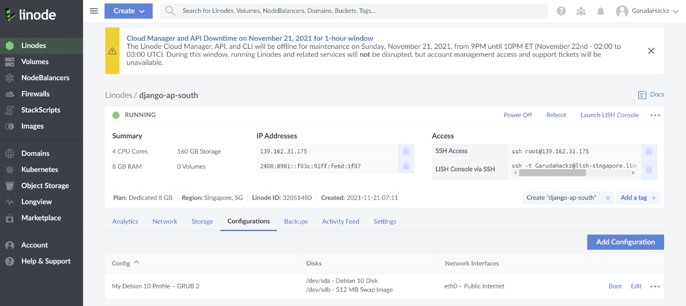Open Domains in the sidebar
This screenshot has height=306, width=686.
coord(41,153)
